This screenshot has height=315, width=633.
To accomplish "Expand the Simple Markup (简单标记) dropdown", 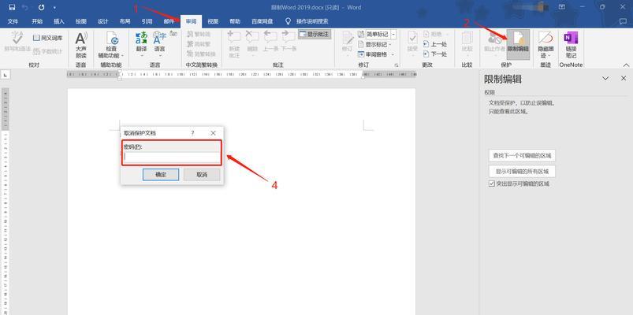I will pyautogui.click(x=393, y=35).
